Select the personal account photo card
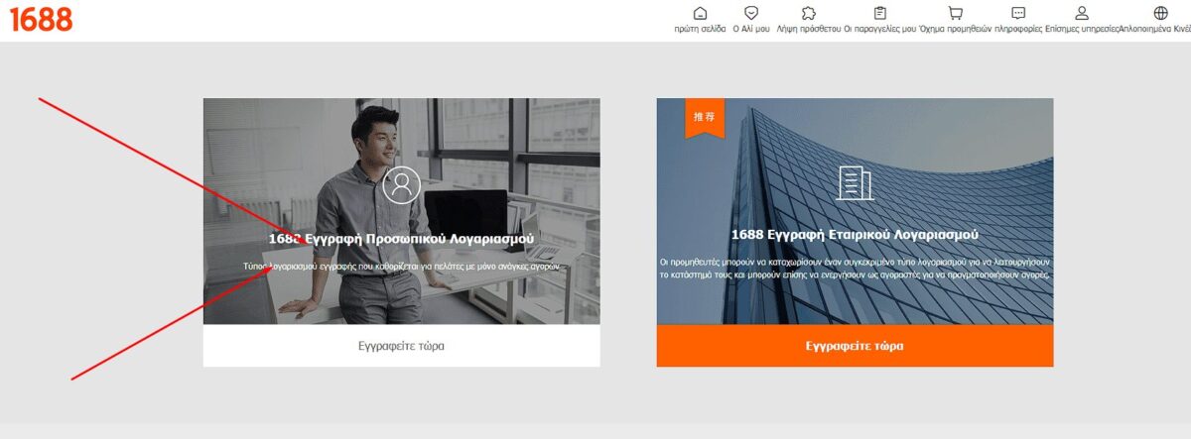1191x439 pixels. (401, 211)
